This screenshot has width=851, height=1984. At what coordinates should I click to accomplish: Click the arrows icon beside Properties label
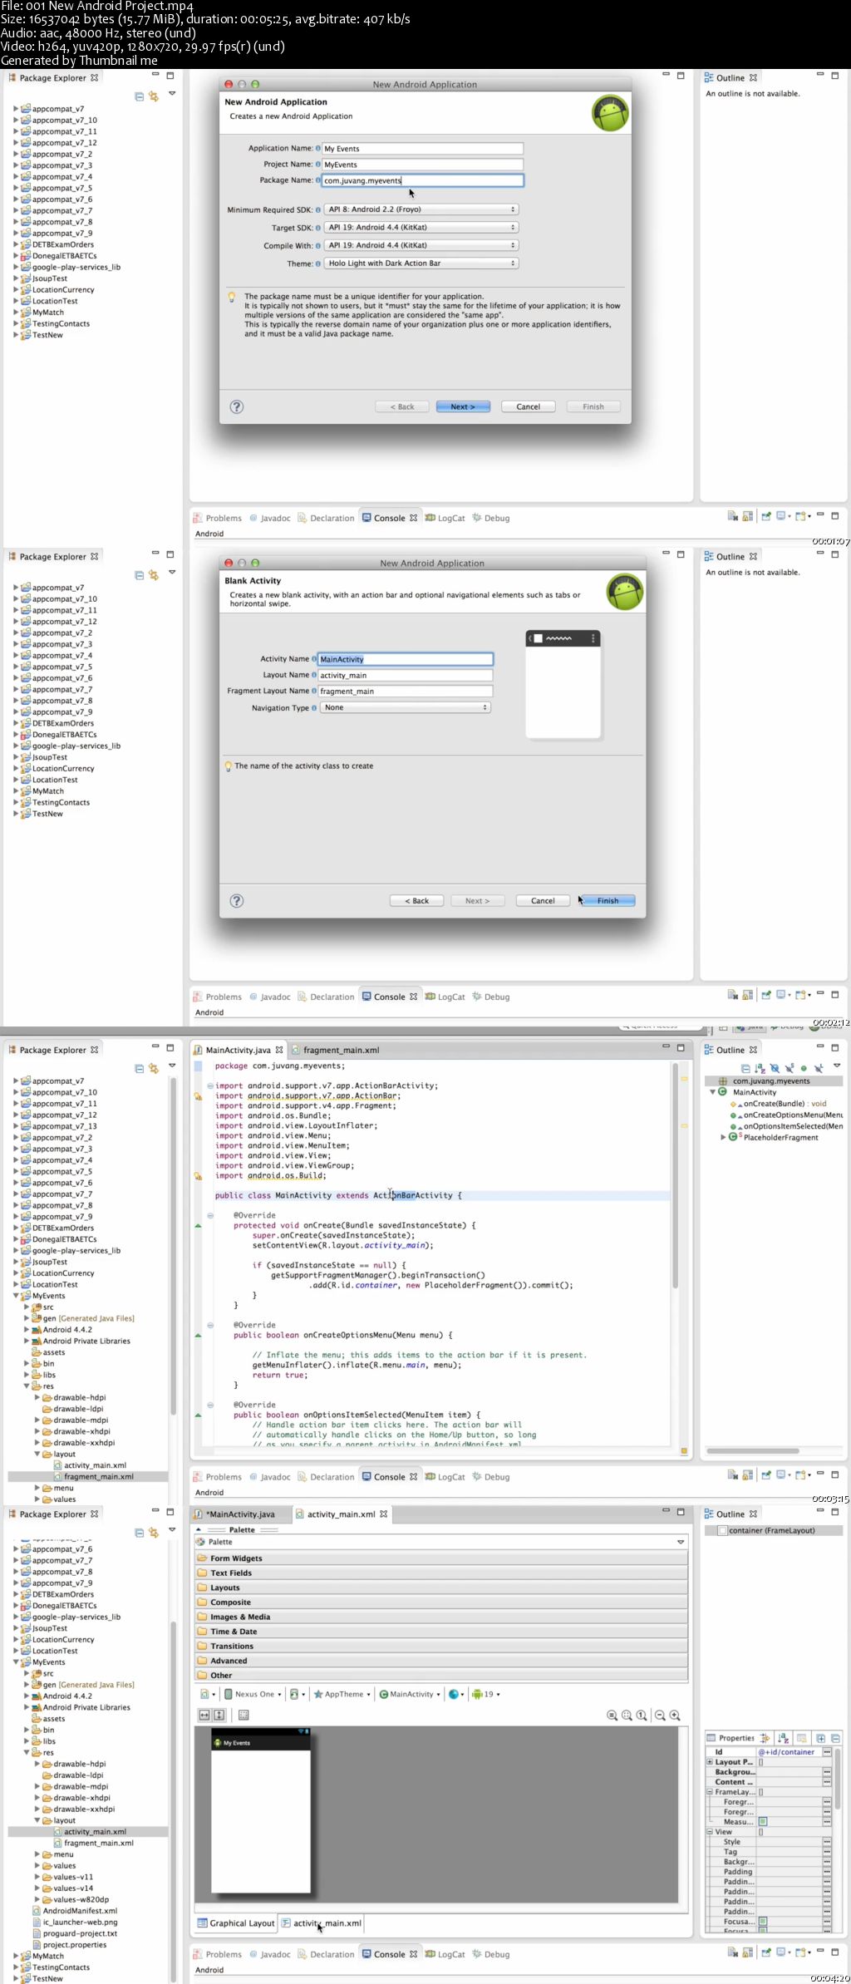pos(765,1738)
